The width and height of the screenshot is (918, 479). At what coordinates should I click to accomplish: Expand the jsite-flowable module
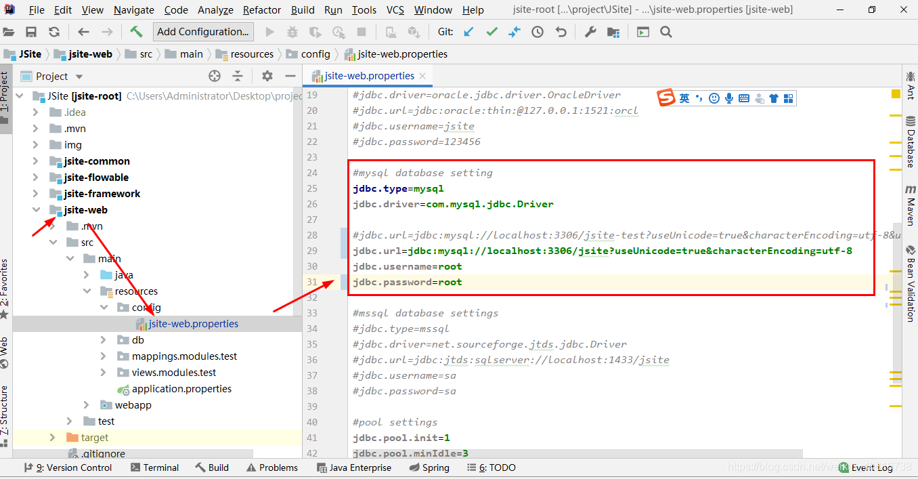36,178
